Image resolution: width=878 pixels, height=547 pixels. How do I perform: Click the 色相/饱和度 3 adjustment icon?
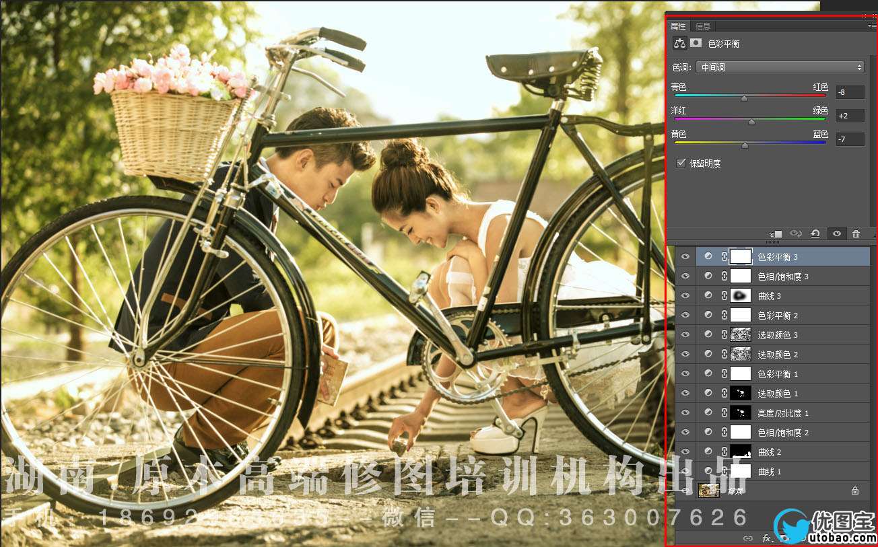coord(708,276)
